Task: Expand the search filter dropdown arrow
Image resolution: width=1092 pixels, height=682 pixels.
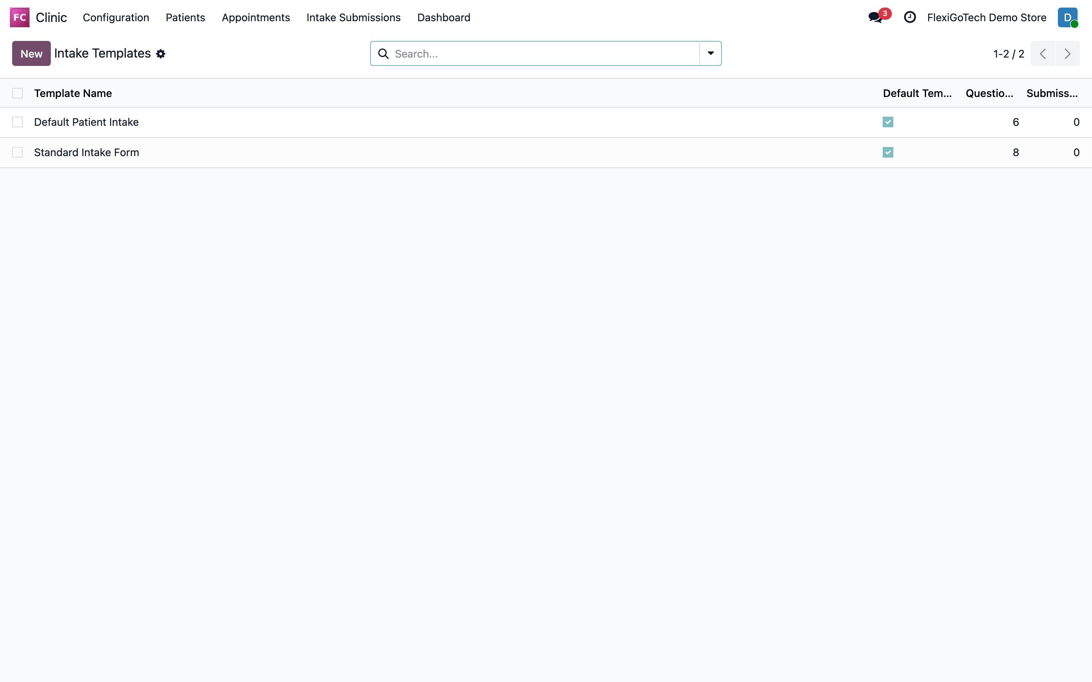Action: (x=711, y=54)
